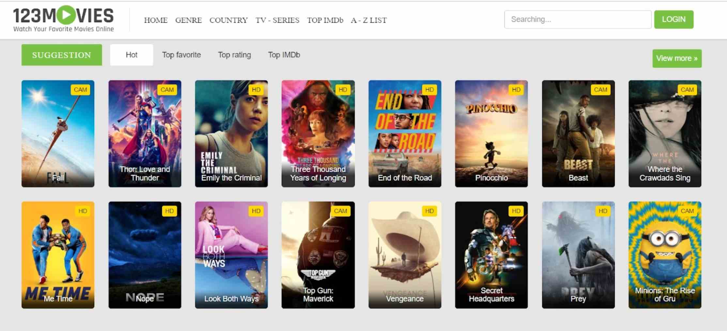
Task: Click HD badge on Look Both Ways
Action: [x=256, y=211]
